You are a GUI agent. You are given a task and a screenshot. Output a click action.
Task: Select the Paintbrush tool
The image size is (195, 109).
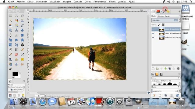[11, 54]
